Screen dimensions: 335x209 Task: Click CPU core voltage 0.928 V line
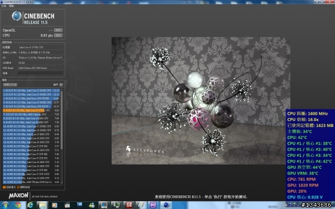(x=305, y=198)
